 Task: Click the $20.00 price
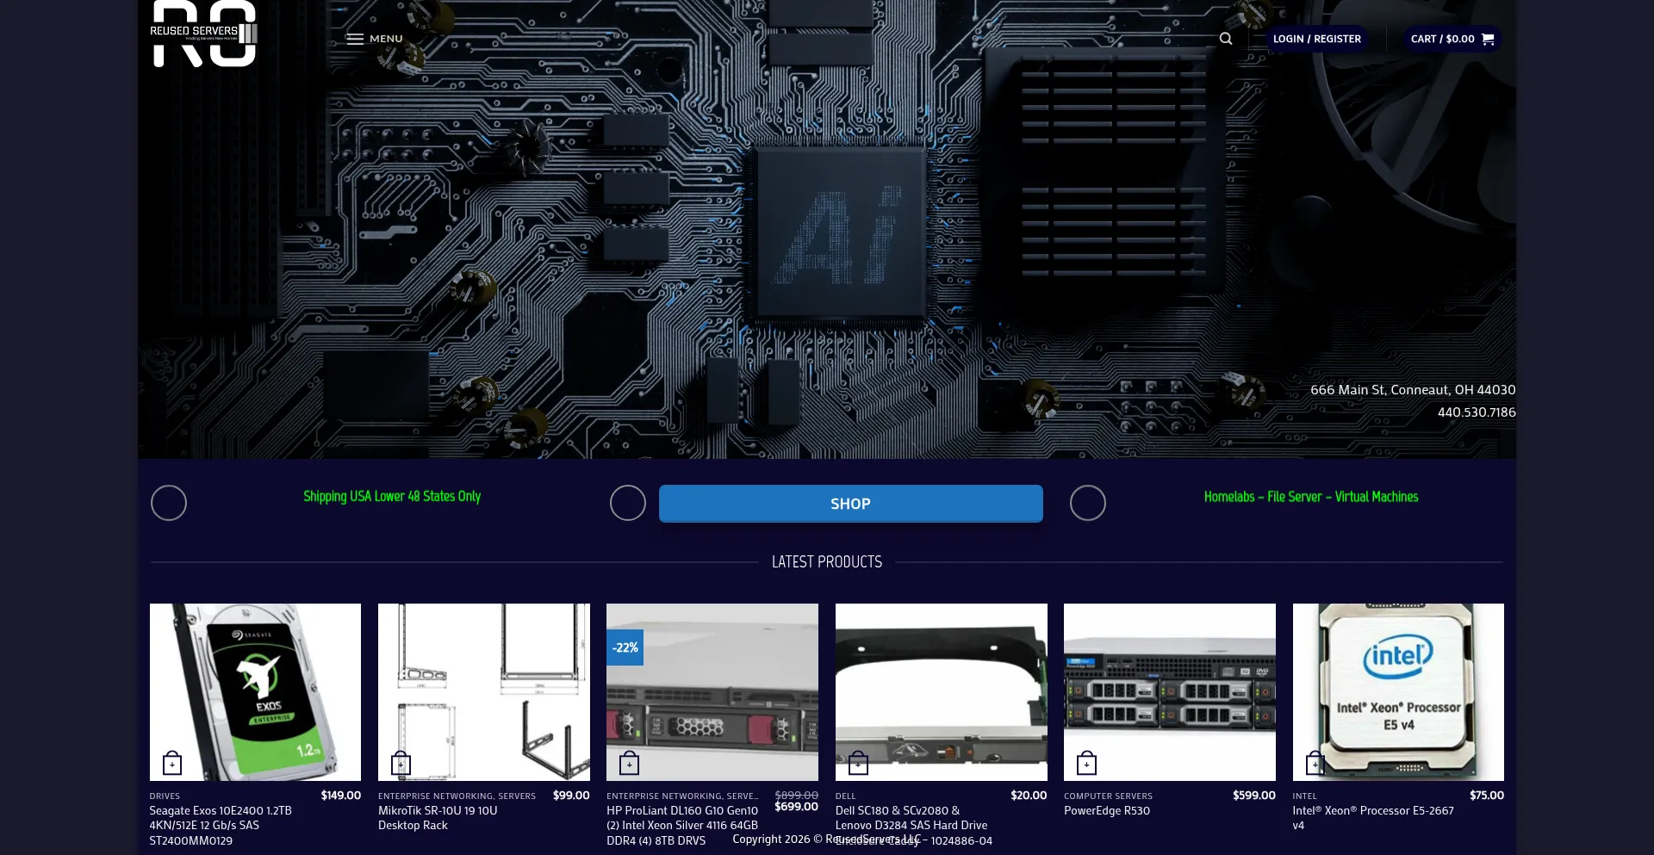click(1029, 796)
